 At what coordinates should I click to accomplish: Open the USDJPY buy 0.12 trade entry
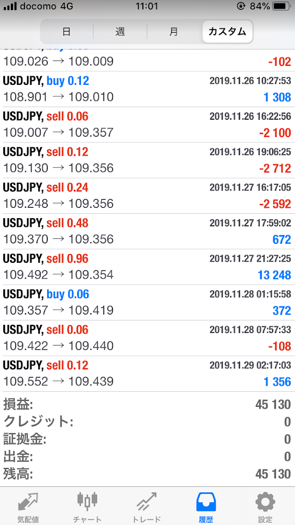click(x=148, y=89)
